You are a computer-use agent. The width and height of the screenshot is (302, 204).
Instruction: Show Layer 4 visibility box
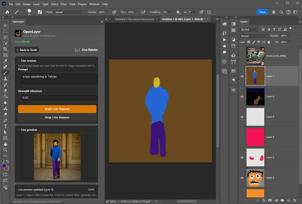[x=242, y=137]
